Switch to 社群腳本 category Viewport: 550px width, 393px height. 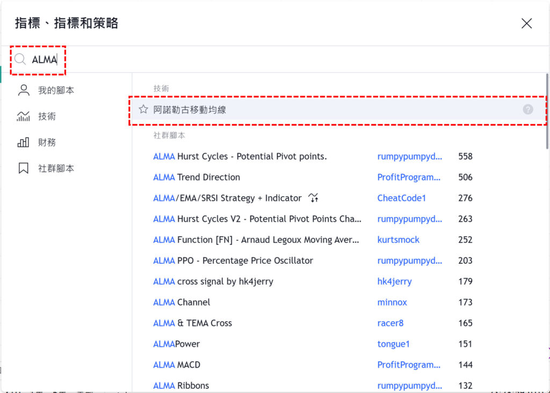coord(56,169)
